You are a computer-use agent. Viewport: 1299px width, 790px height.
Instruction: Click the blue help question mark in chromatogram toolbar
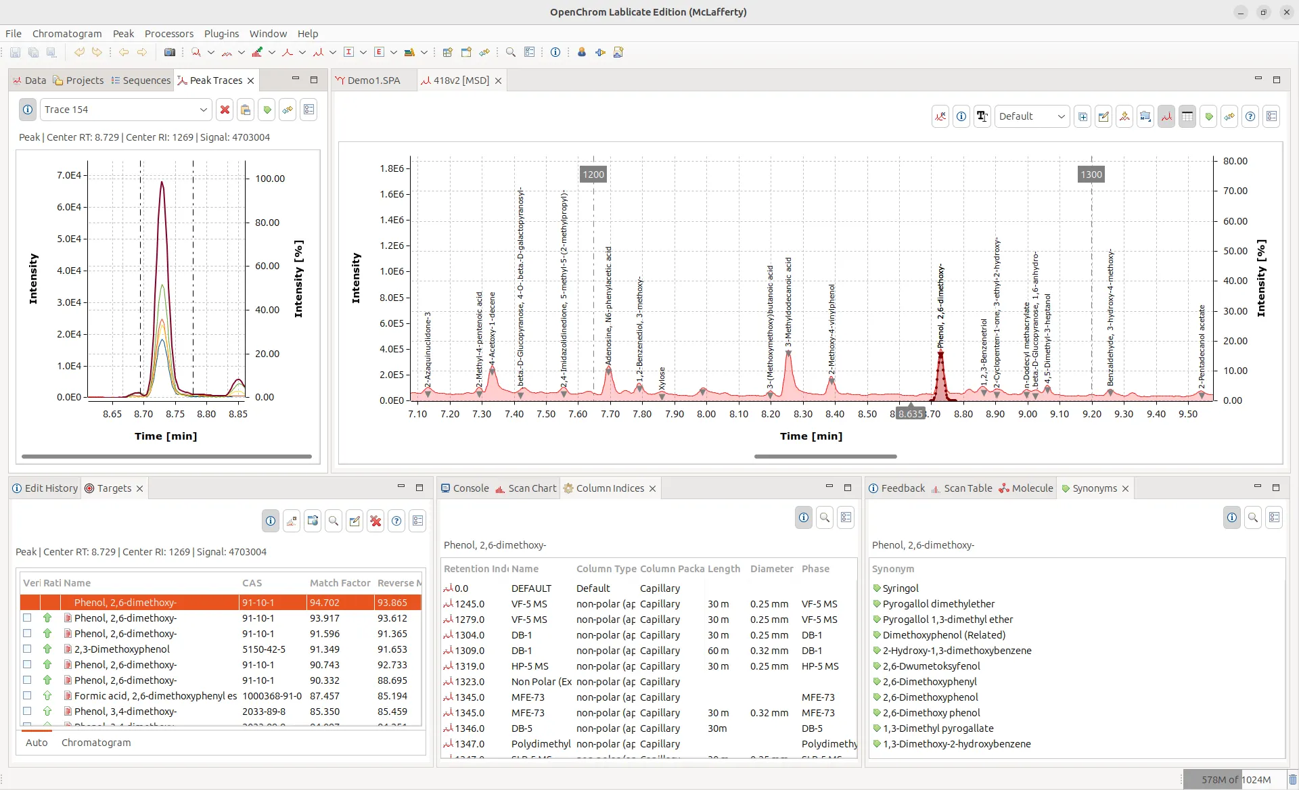(x=1250, y=116)
